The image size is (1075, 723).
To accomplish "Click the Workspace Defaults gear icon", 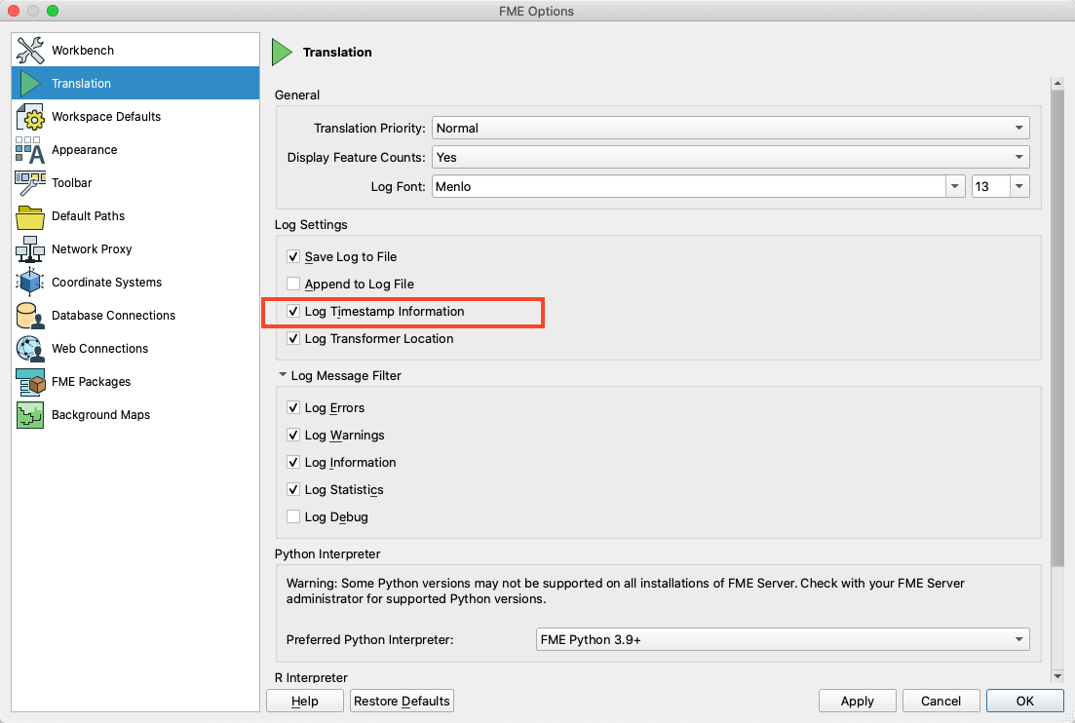I will pyautogui.click(x=30, y=117).
